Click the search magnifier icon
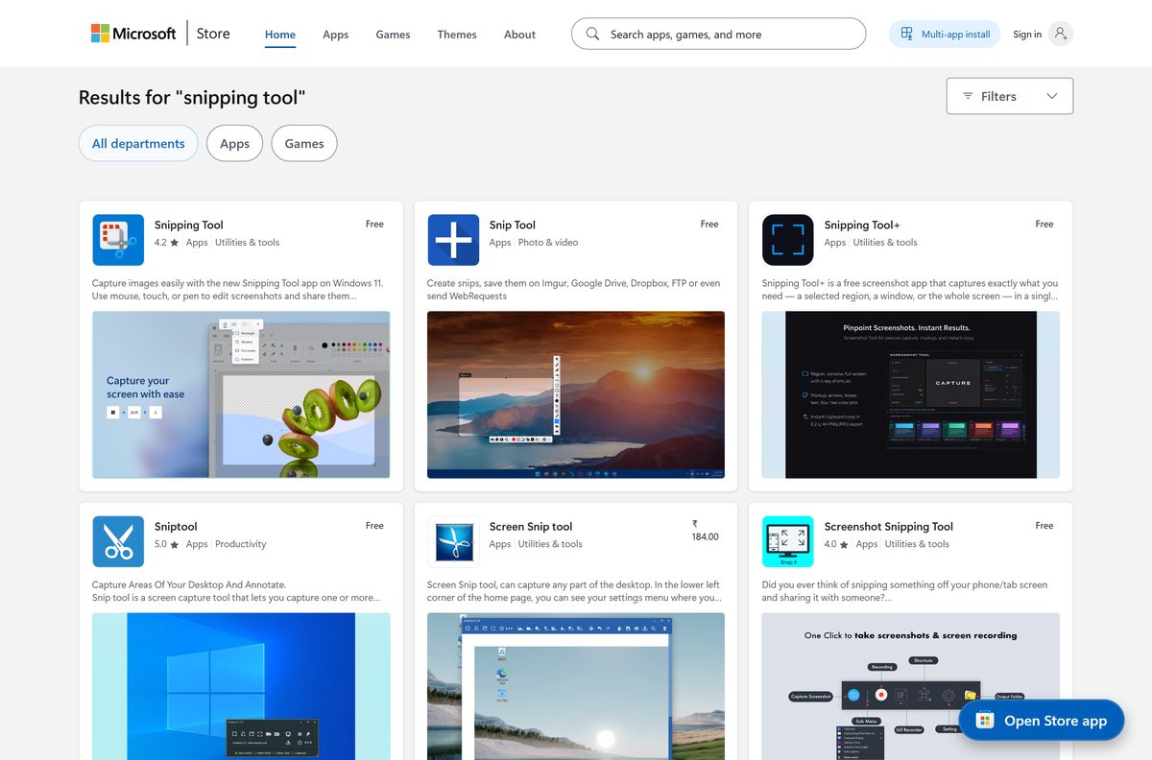The height and width of the screenshot is (760, 1152). tap(592, 34)
